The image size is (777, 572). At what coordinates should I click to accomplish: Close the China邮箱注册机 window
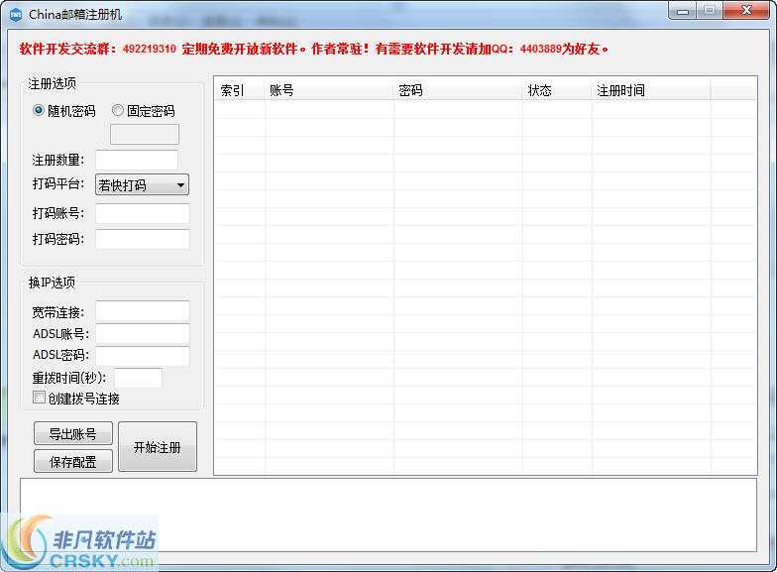(746, 11)
